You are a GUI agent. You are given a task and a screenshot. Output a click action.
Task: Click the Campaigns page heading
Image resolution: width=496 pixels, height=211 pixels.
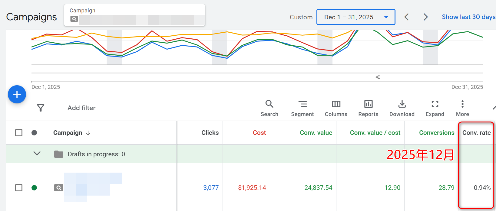pos(31,17)
